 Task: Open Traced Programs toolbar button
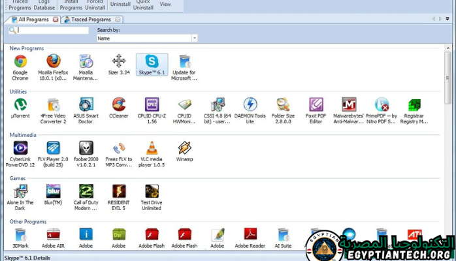pyautogui.click(x=20, y=5)
